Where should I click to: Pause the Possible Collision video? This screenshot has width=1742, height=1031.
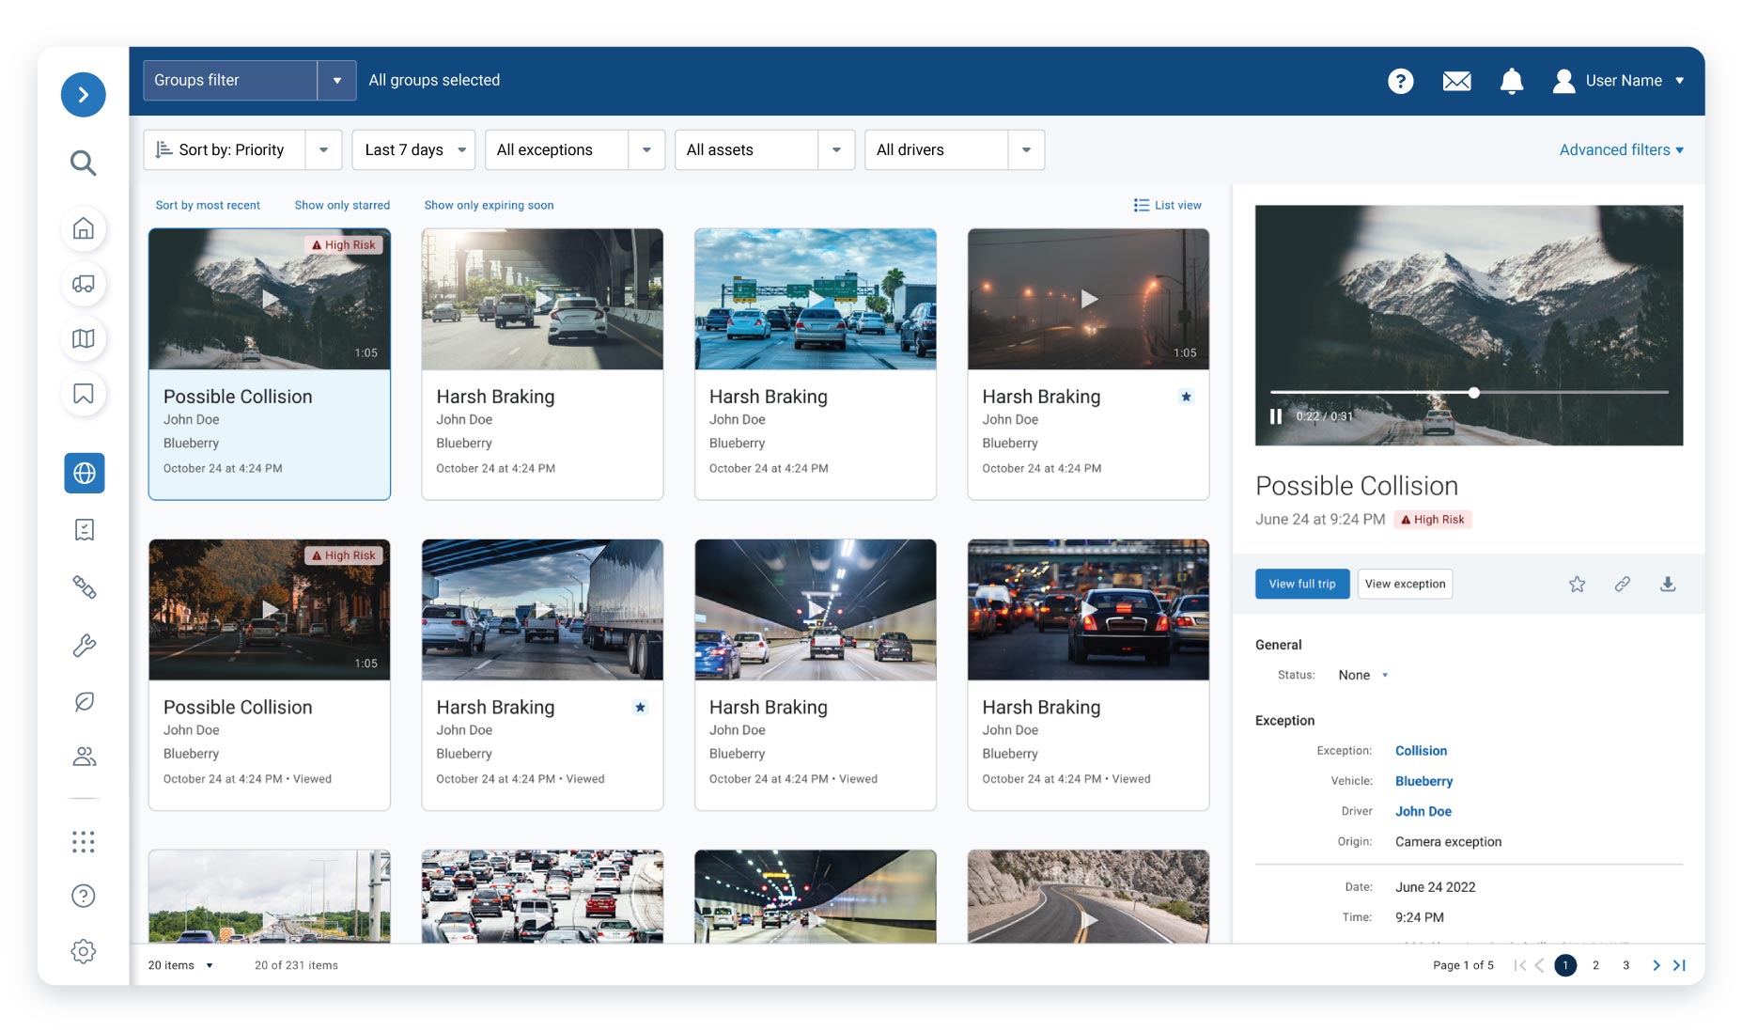coord(1275,416)
